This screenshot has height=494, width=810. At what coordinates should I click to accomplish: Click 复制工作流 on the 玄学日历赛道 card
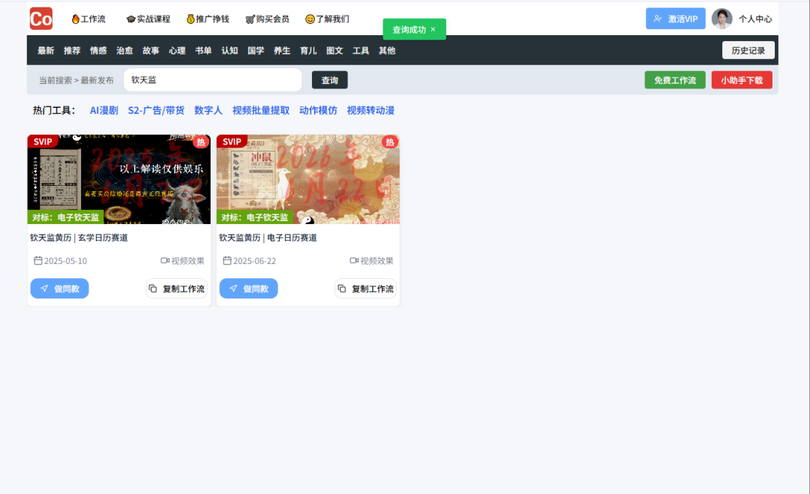176,289
